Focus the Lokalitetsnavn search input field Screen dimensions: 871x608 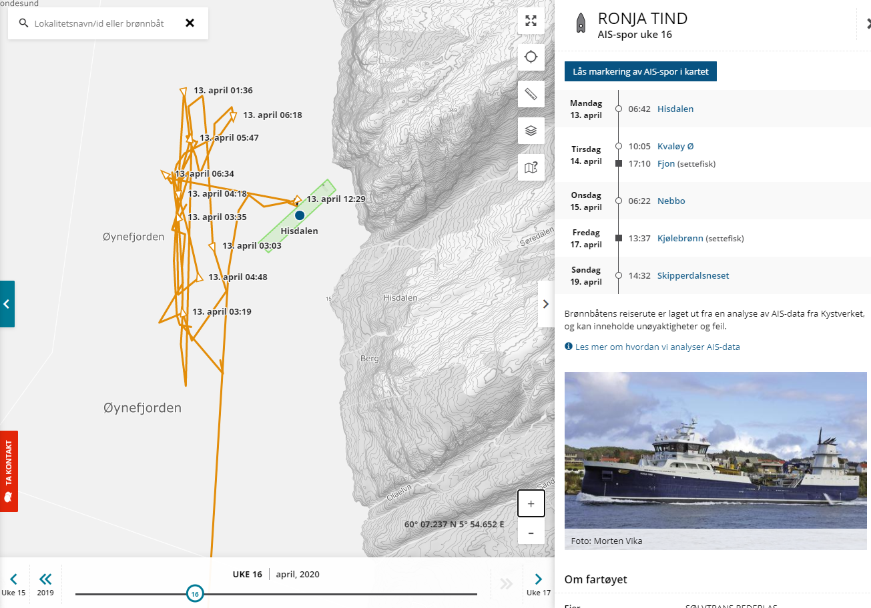pos(99,23)
